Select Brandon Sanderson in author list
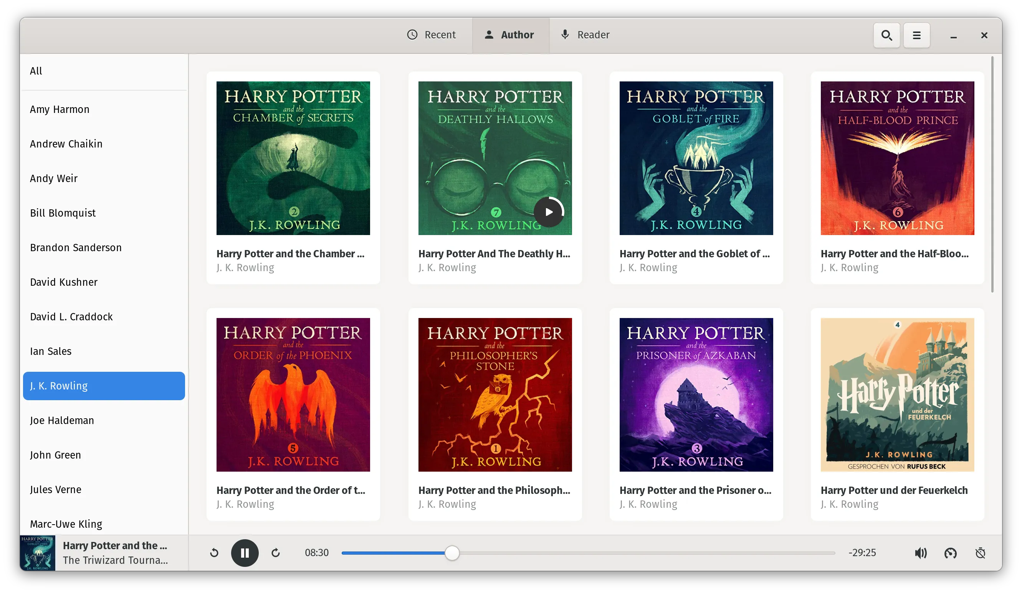Viewport: 1022px width, 593px height. point(76,247)
